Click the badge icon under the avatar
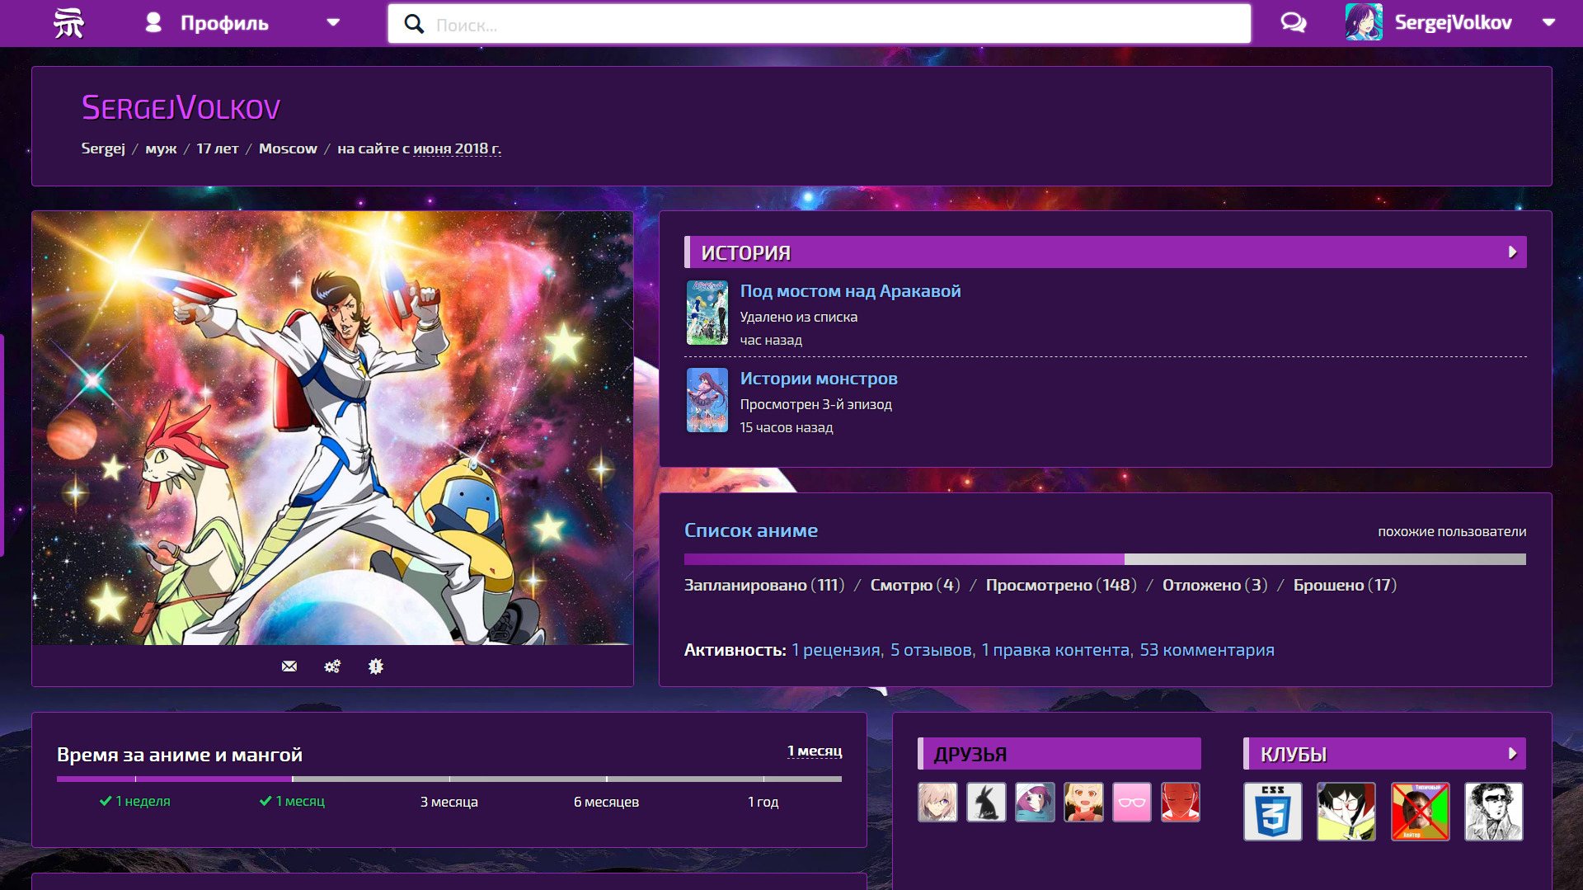 click(x=376, y=666)
